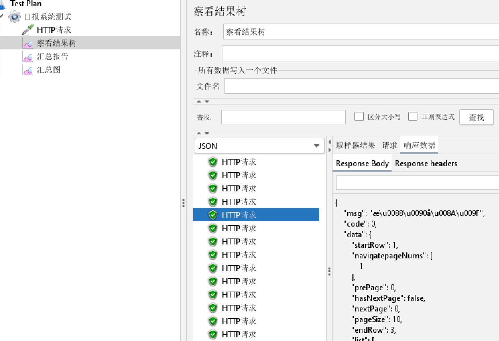Screen dimensions: 499x341
Task: Open the Response headers sub-tab
Action: [426, 164]
